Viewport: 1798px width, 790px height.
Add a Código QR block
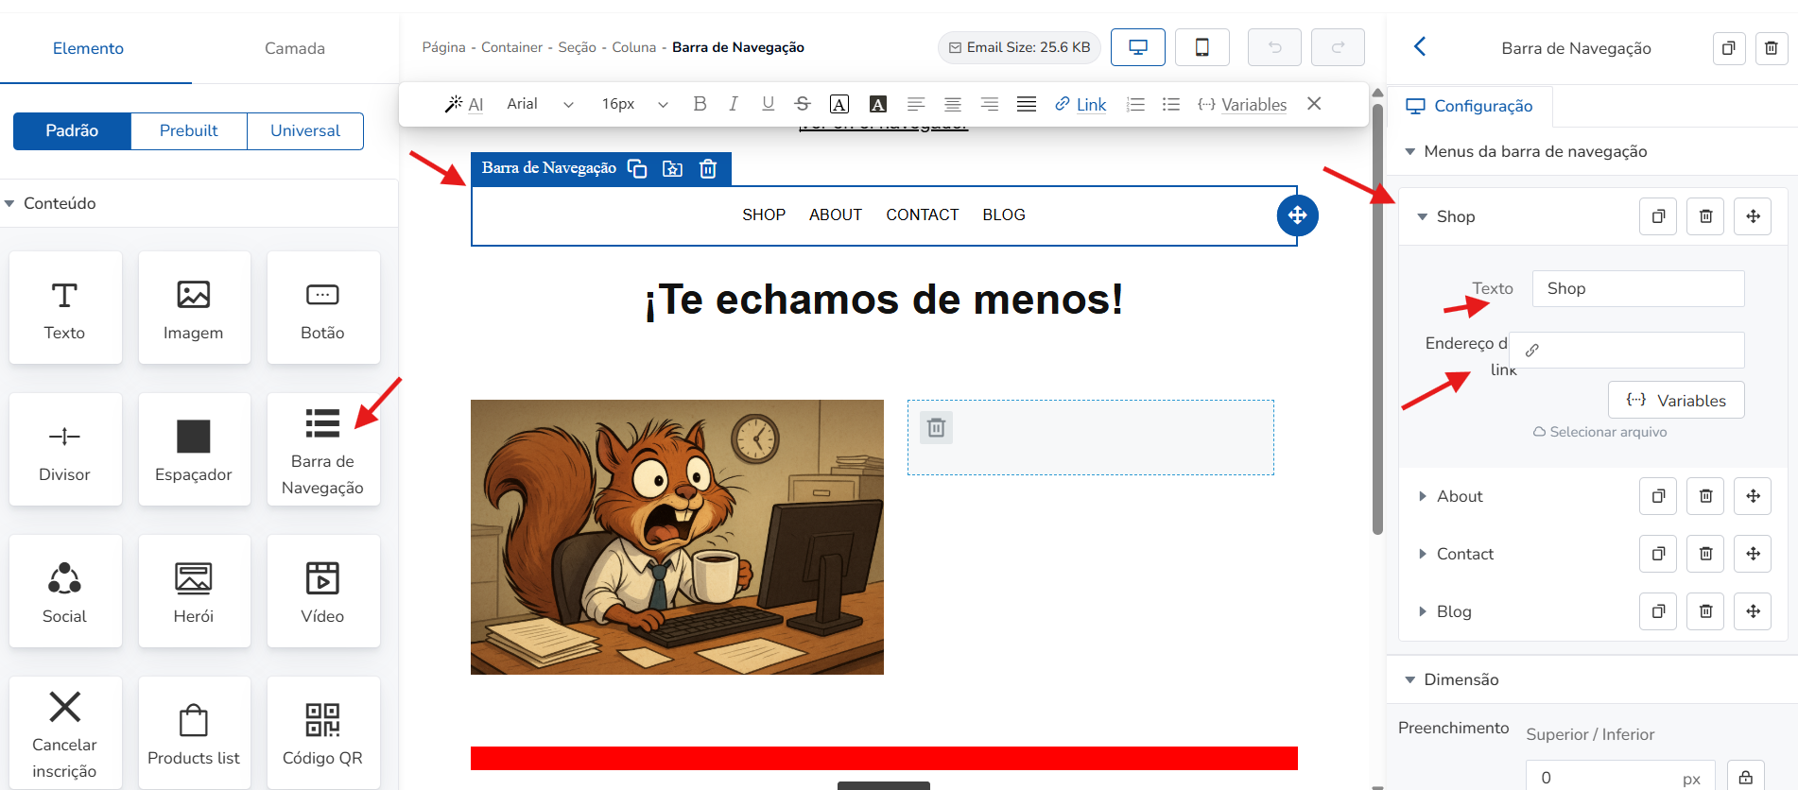323,733
